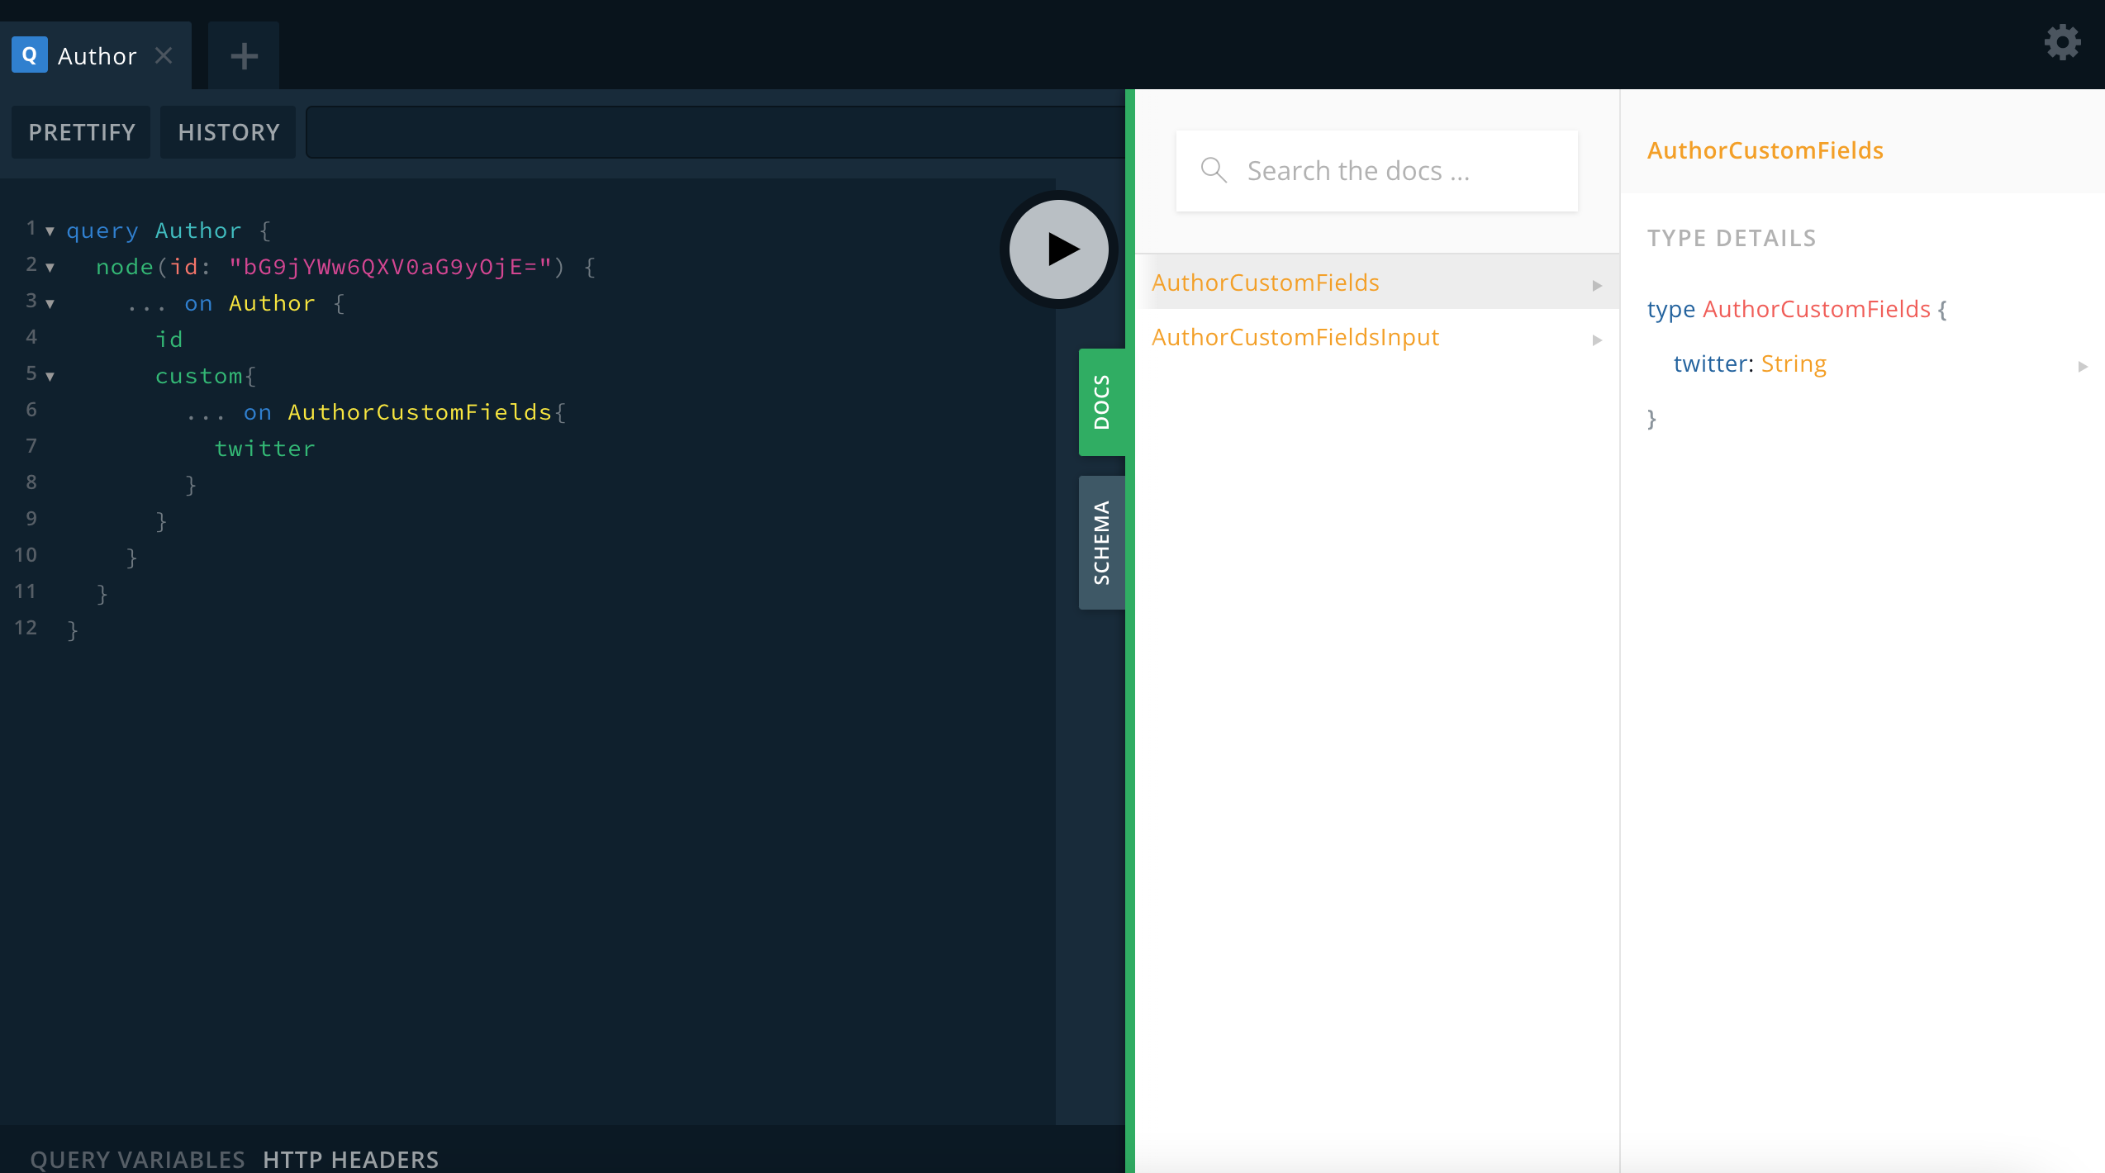Image resolution: width=2105 pixels, height=1173 pixels.
Task: Open the QUERY VARIABLES pane
Action: click(x=137, y=1159)
